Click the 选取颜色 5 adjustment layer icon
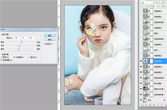This screenshot has width=167, height=110. pyautogui.click(x=145, y=72)
